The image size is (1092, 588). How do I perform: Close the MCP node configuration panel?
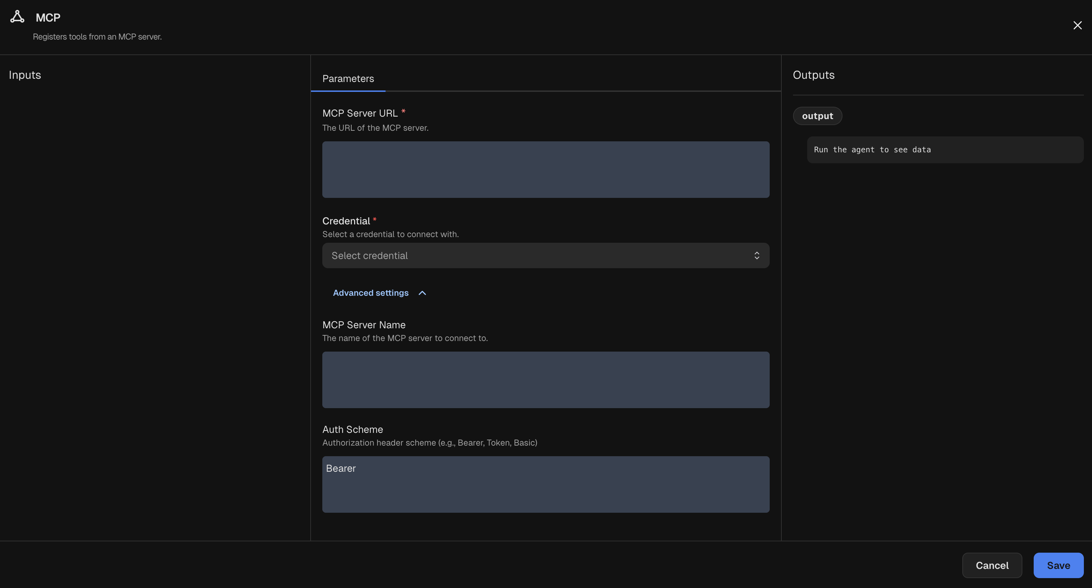1078,25
